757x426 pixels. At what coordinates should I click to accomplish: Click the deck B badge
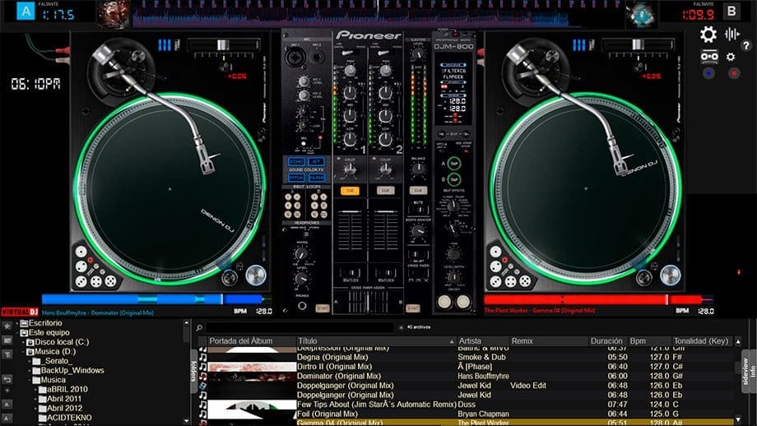pos(731,11)
